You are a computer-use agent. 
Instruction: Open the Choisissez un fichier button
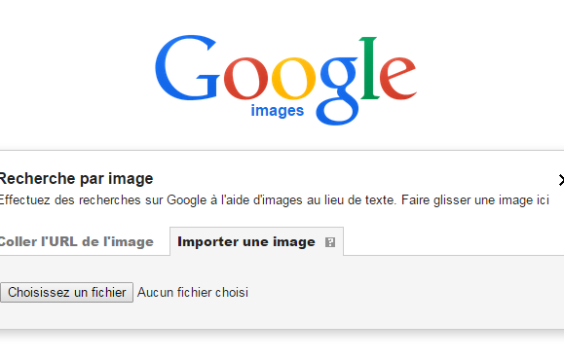point(66,292)
